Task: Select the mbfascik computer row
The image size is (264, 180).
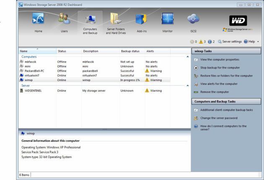Action: tap(94, 62)
